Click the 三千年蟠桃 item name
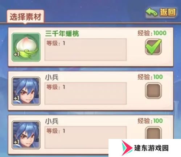Image resolution: width=181 pixels, height=157 pixels. 62,33
